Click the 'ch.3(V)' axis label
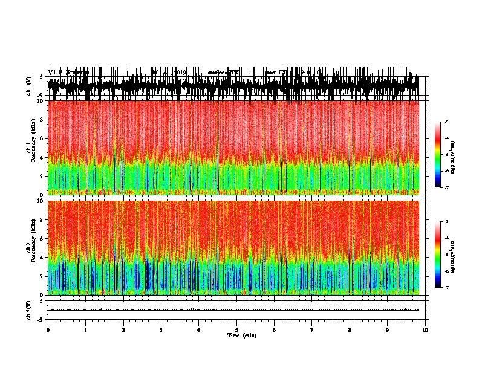This screenshot has height=370, width=479. (x=29, y=310)
